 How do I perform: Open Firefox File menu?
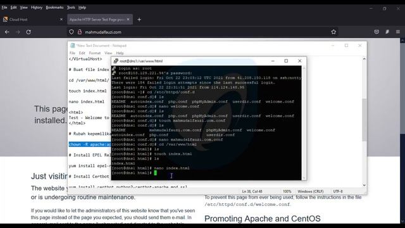coord(4,8)
